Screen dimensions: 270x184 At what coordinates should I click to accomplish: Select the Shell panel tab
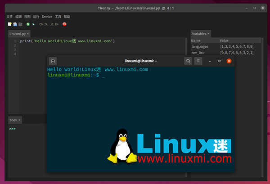tap(13, 120)
